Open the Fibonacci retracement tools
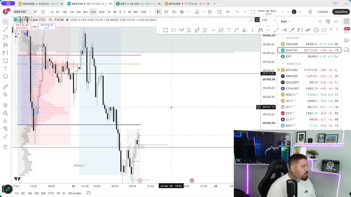Screen dimensions: 351x197 (x=5, y=37)
